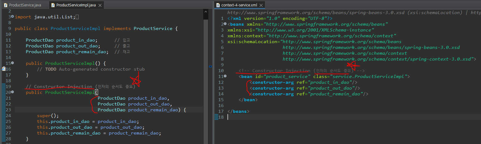Close the context-4-service.xml tab

coord(261,5)
